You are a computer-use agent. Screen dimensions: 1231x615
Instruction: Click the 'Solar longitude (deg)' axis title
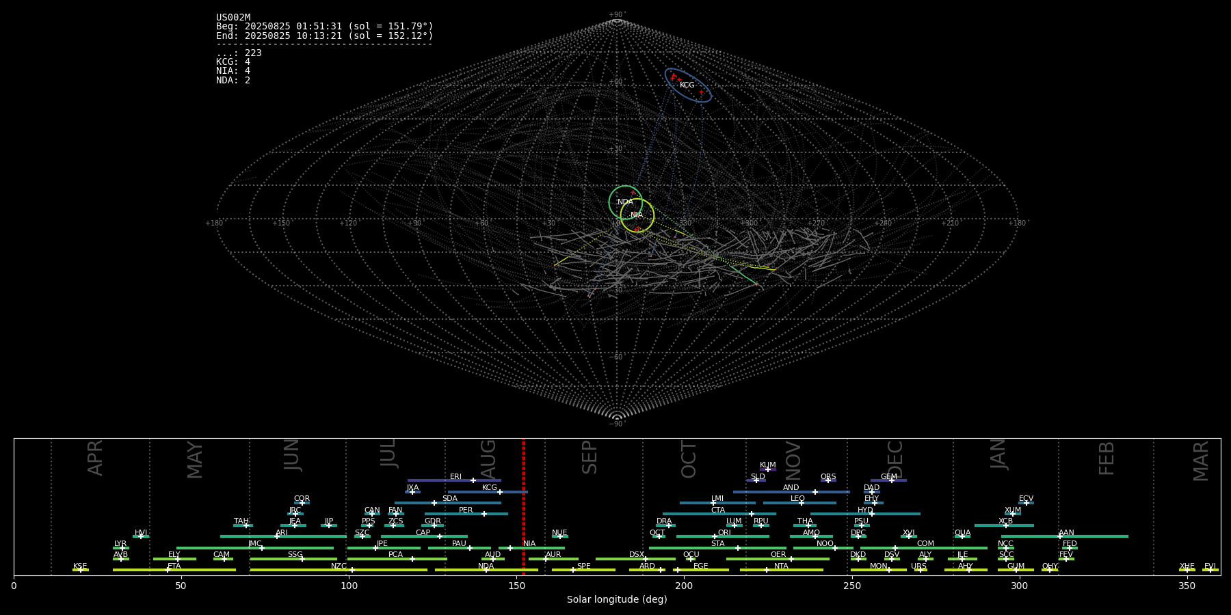617,600
